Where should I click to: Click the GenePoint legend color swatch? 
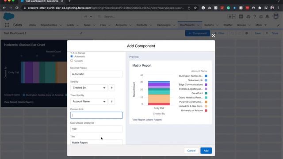[206, 93]
